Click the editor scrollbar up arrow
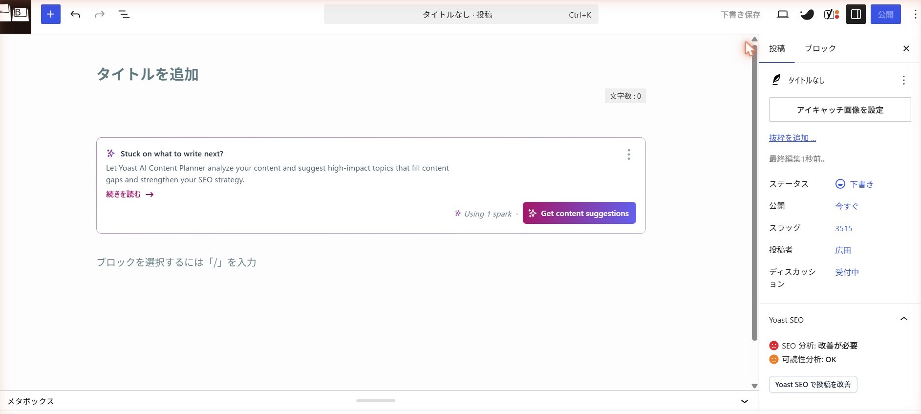 click(755, 39)
